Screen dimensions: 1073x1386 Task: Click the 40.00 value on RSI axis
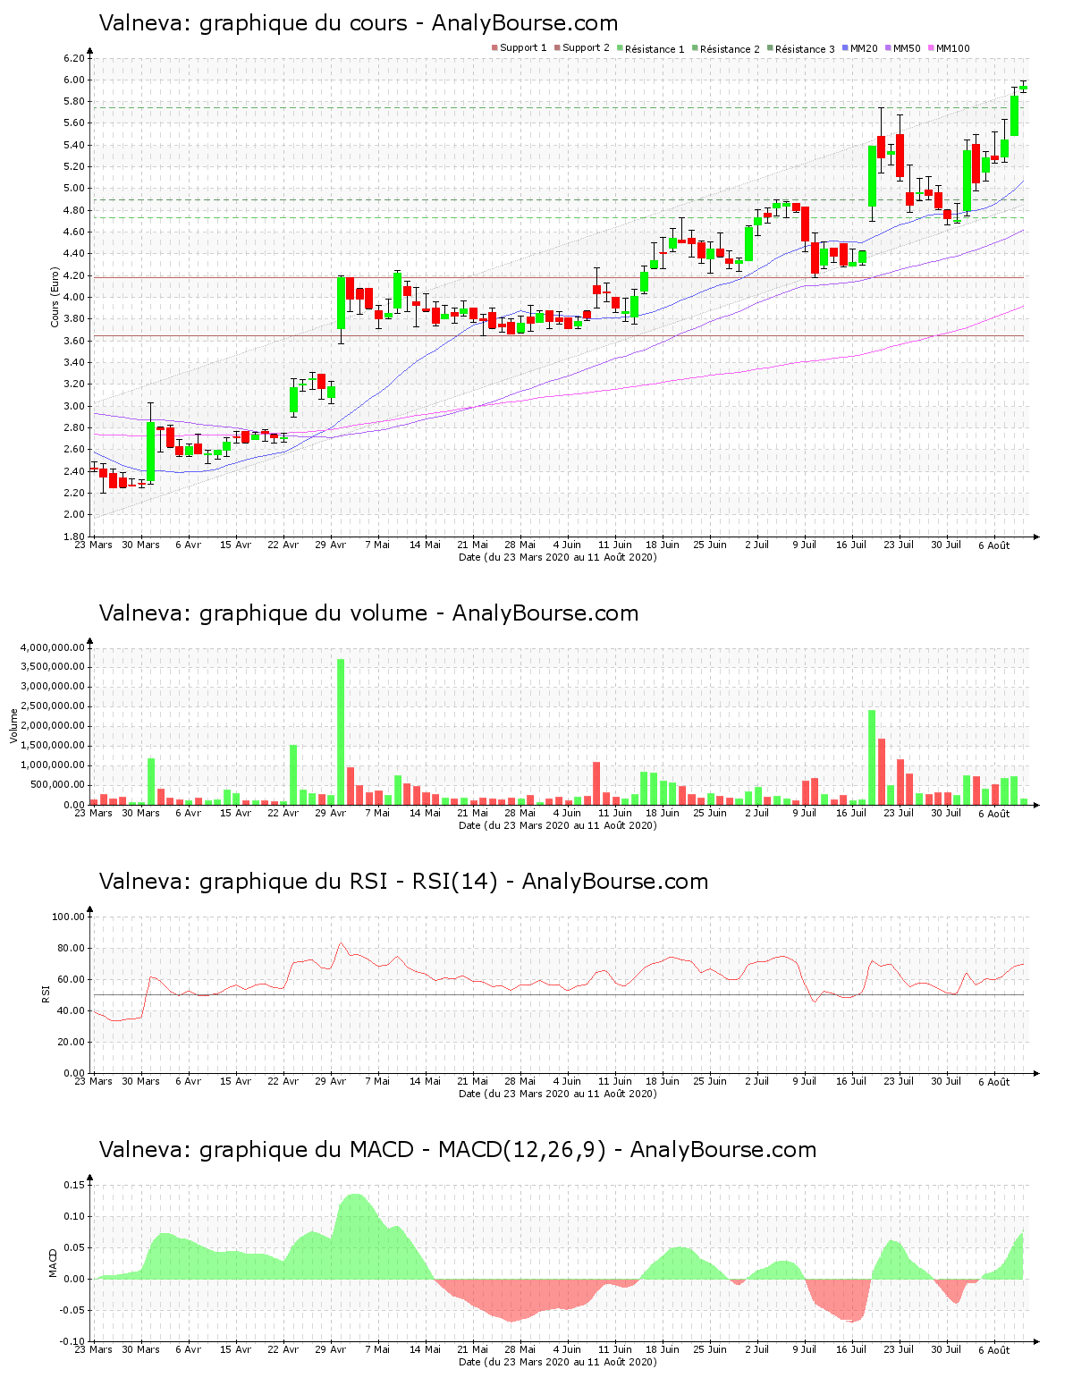(x=72, y=1010)
